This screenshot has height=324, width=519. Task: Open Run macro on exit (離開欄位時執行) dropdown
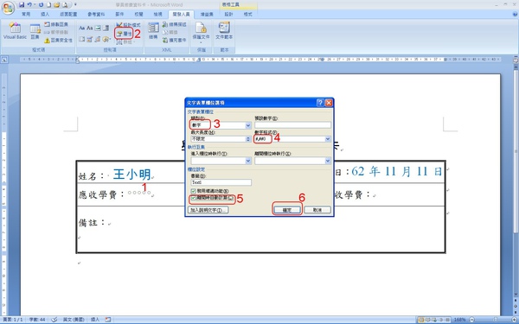[x=328, y=161]
